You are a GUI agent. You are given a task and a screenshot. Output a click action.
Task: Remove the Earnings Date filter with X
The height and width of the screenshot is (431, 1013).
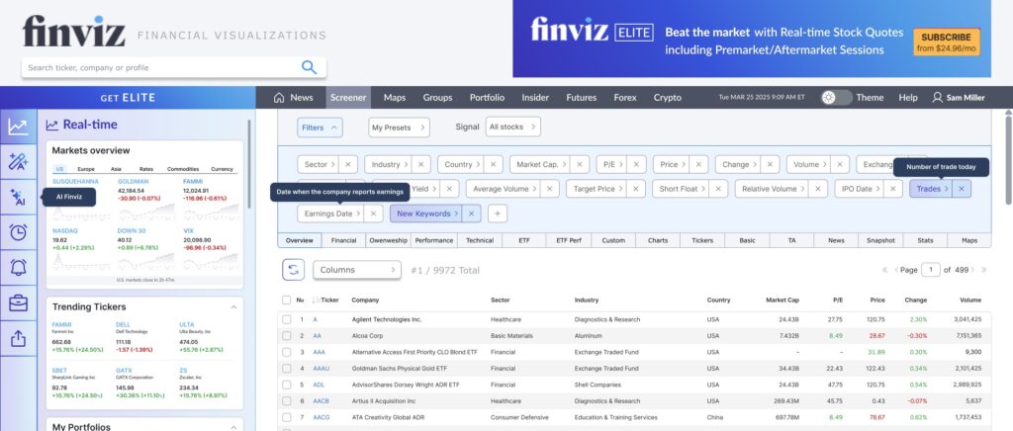coord(373,214)
